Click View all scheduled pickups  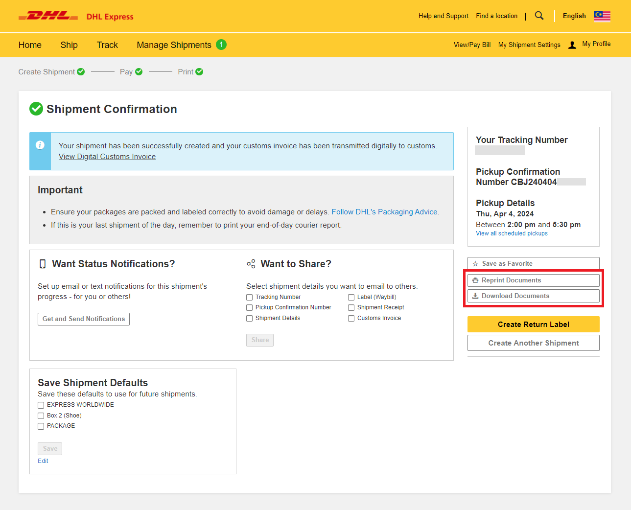(x=512, y=233)
